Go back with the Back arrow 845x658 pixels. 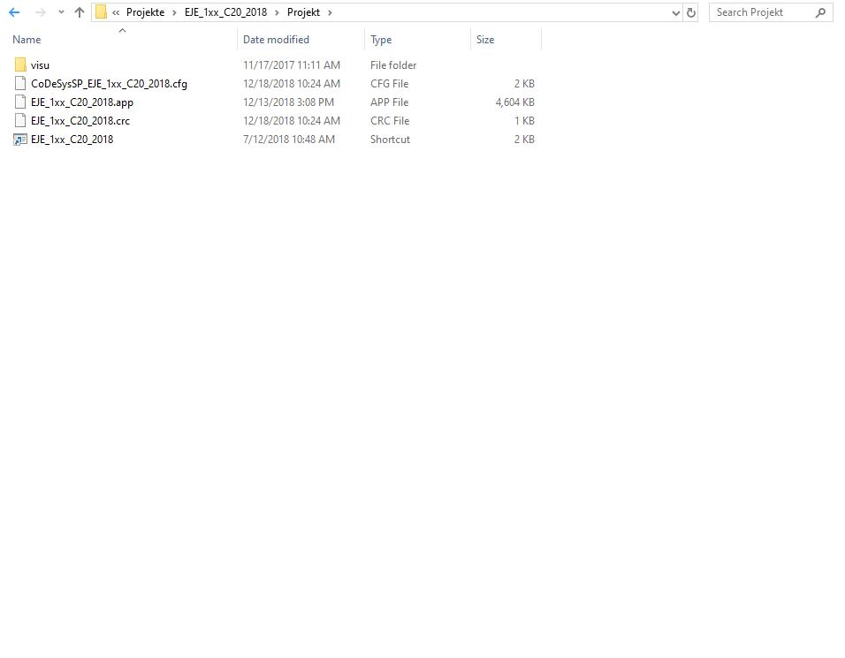pos(14,12)
